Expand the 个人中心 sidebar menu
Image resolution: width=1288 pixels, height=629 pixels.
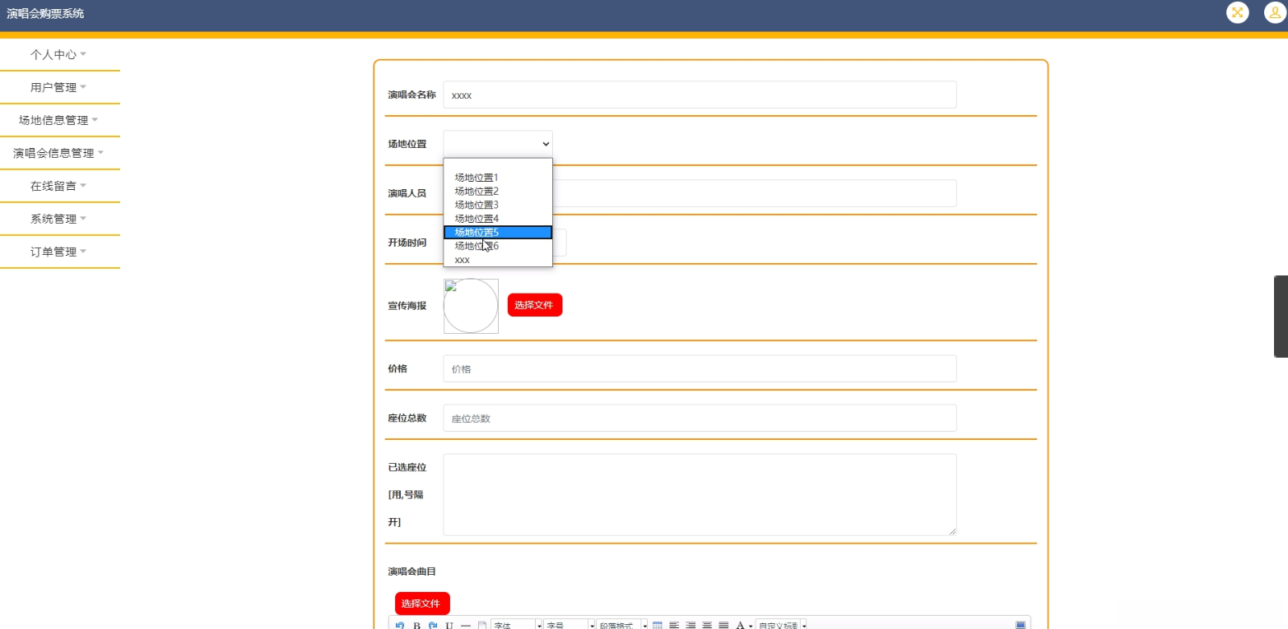point(59,54)
